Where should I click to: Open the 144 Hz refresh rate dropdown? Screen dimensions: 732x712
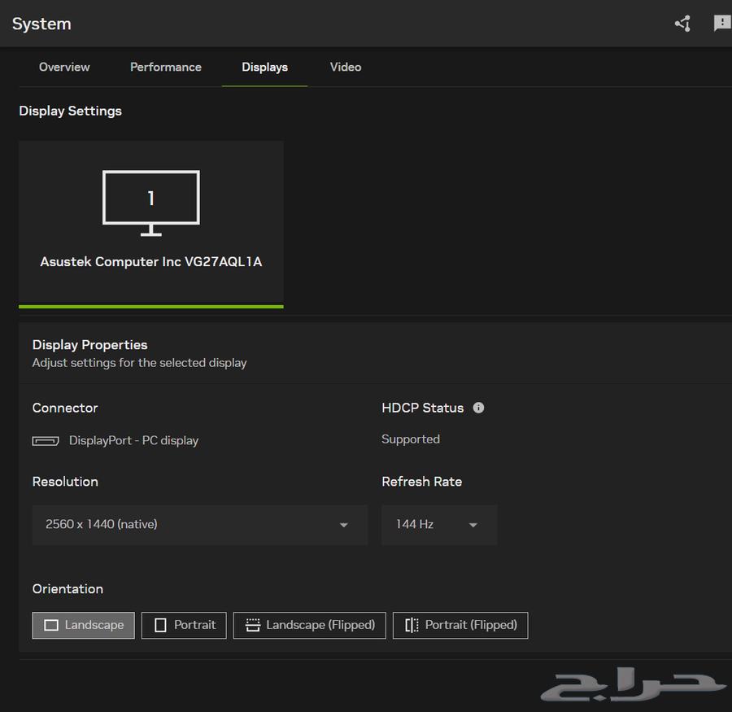click(x=439, y=524)
